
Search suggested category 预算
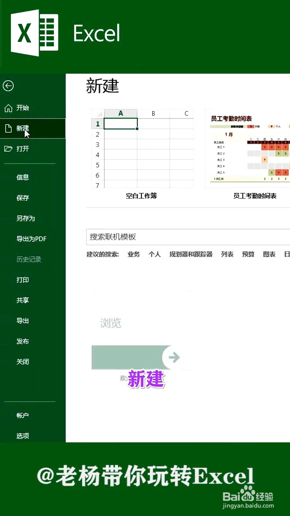[x=248, y=254]
